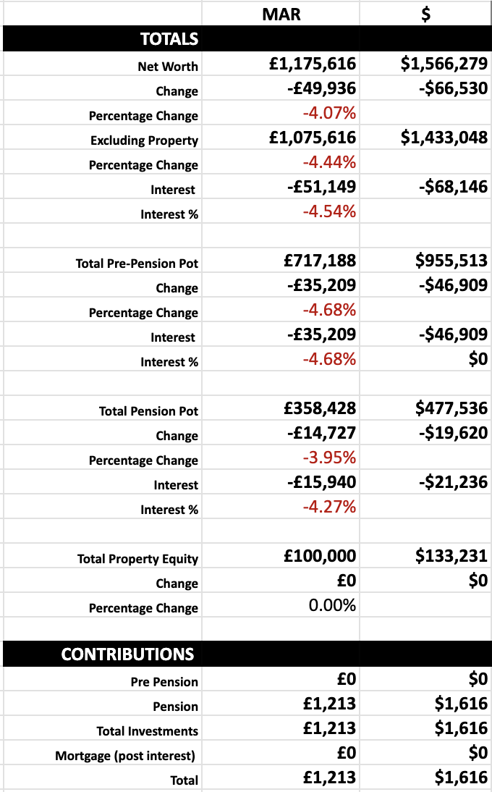Image resolution: width=492 pixels, height=792 pixels.
Task: Click the Excluding Property label
Action: click(x=144, y=140)
